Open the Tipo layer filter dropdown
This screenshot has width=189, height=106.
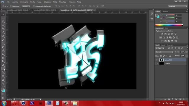point(160,48)
